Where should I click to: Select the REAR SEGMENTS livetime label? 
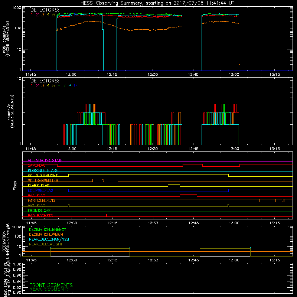49,289
